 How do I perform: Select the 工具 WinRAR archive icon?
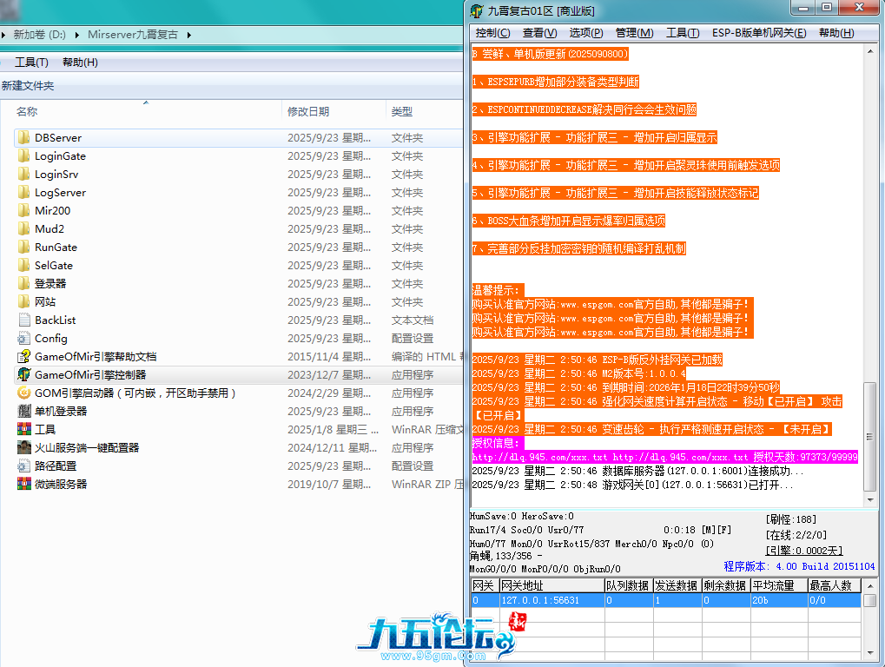pyautogui.click(x=23, y=429)
